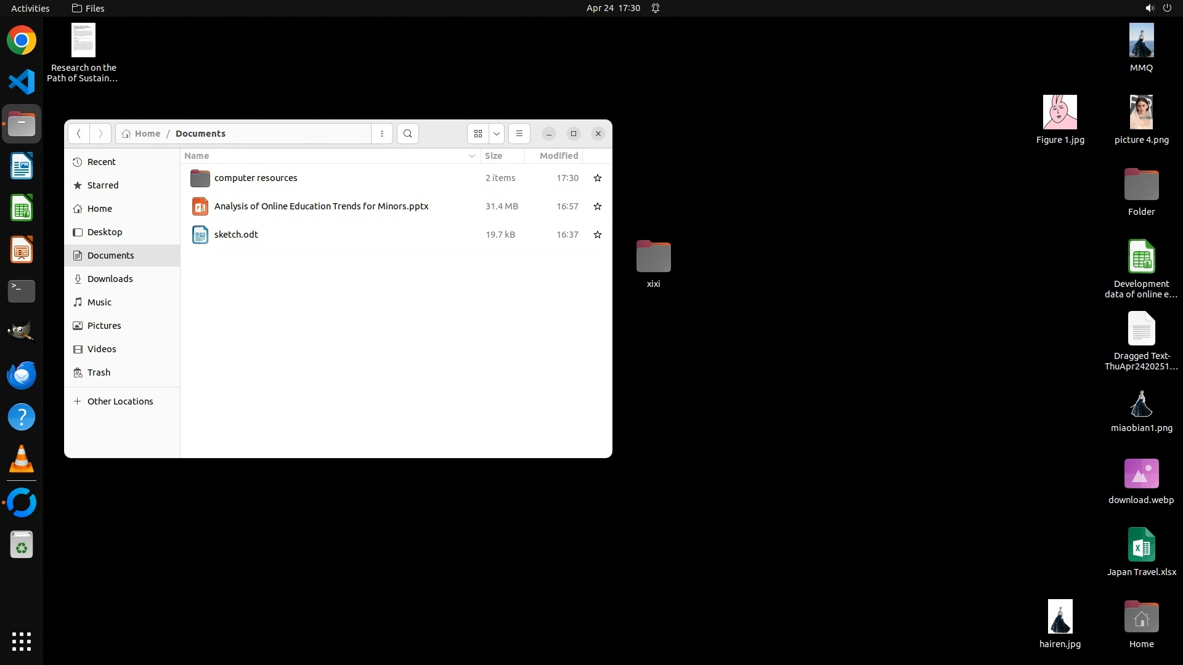Screen dimensions: 1183x665
Task: Open the Activities overview
Action: 30,8
